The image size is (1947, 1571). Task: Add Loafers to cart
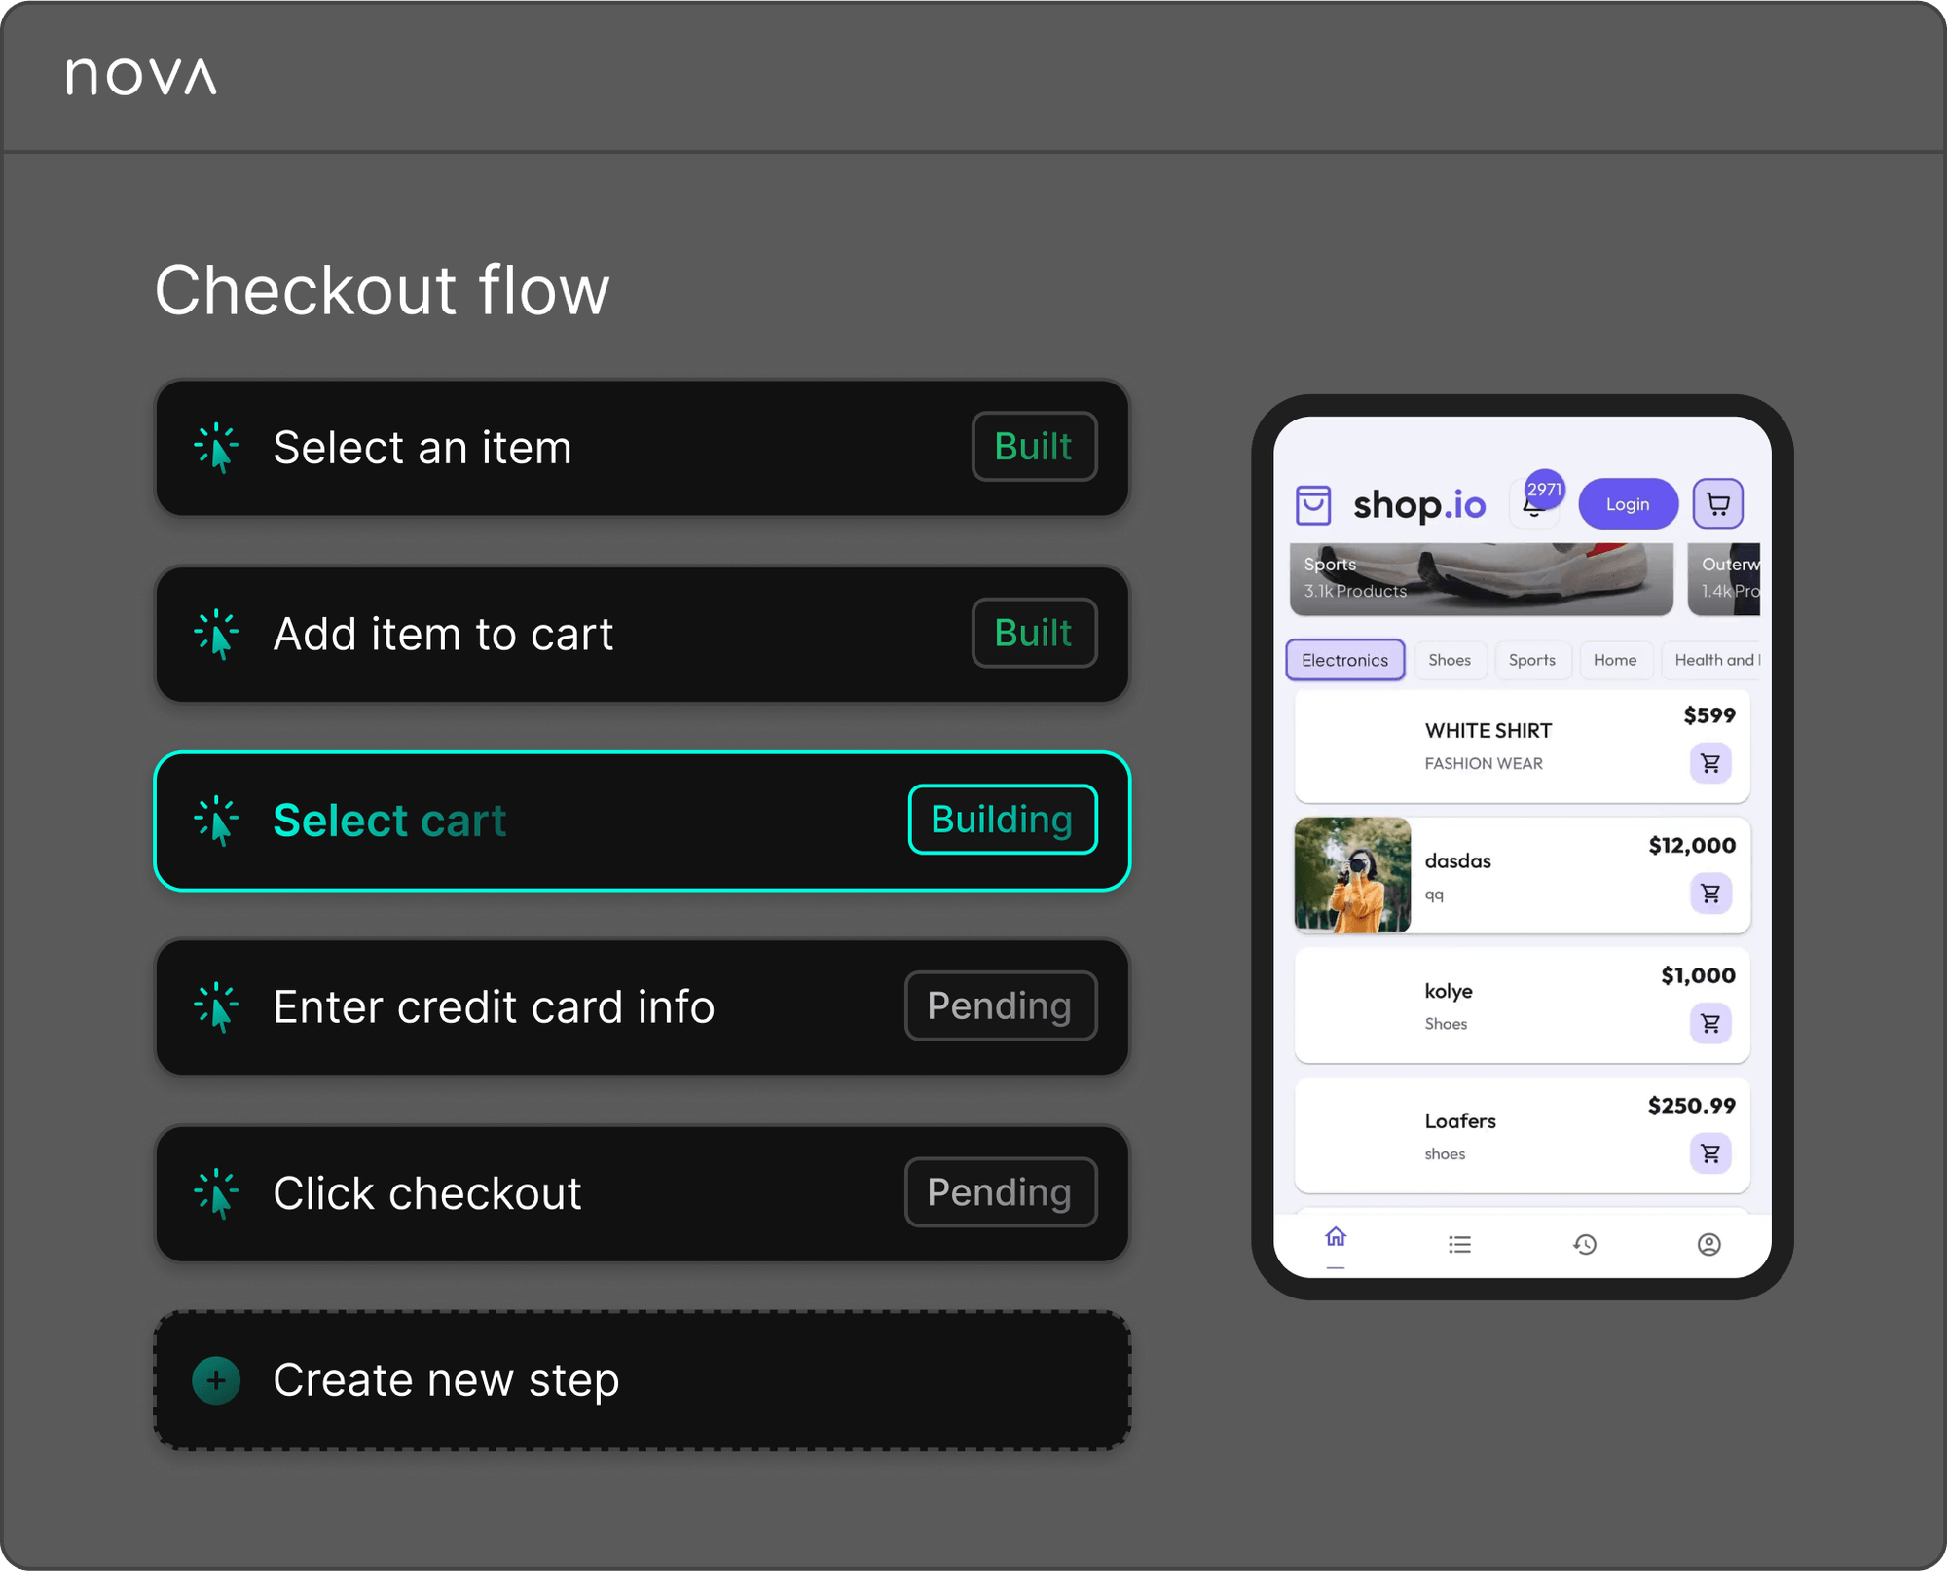point(1710,1153)
